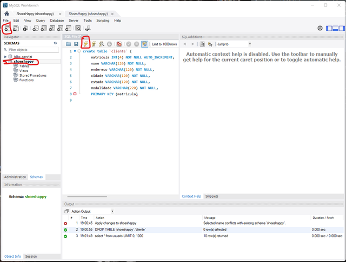The height and width of the screenshot is (262, 346).
Task: Open an SQL script file in a new query tab
Action: pos(16,28)
